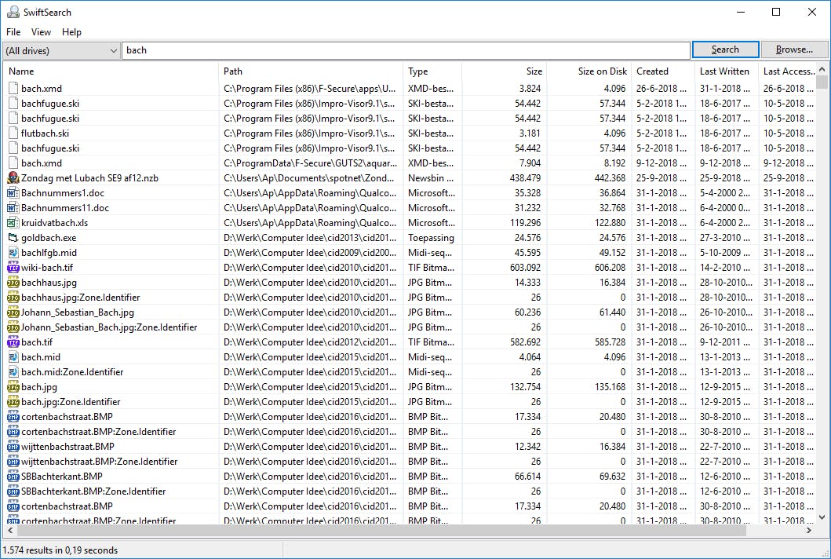Select the Excel icon beside kruidvatbach.xls
Screen dimensions: 831x559
point(12,222)
